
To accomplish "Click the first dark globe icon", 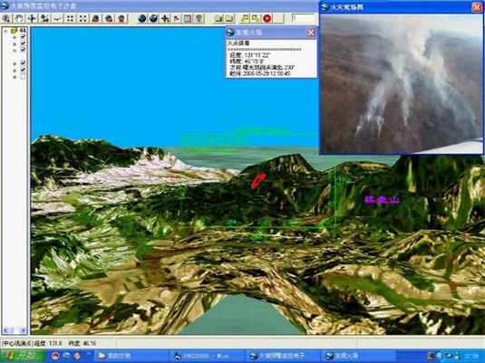I will click(142, 18).
